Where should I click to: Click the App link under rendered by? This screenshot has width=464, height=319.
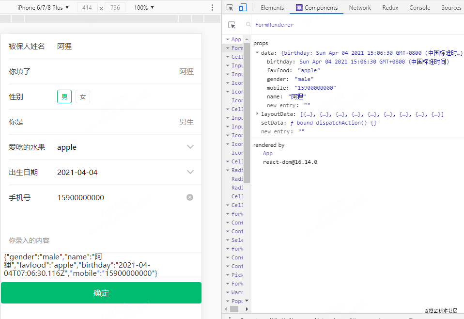[268, 153]
